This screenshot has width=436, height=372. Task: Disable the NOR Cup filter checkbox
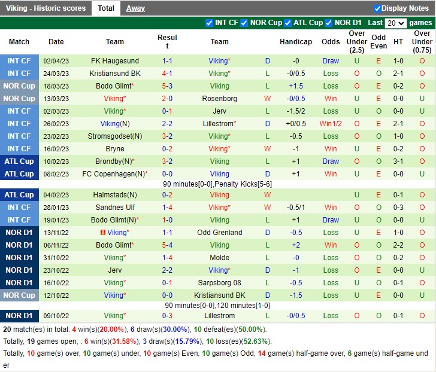pyautogui.click(x=244, y=23)
